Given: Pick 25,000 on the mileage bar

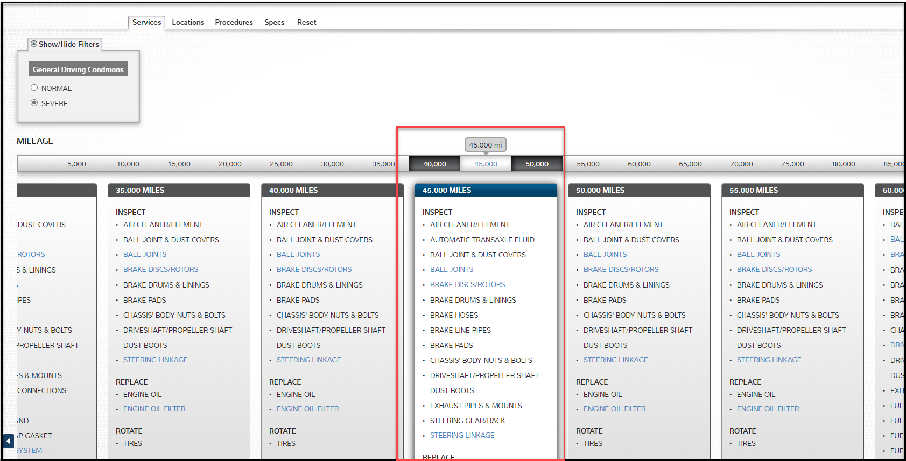Looking at the screenshot, I should [281, 164].
